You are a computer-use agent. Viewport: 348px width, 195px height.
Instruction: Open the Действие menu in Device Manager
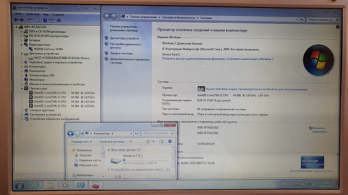(x=33, y=14)
